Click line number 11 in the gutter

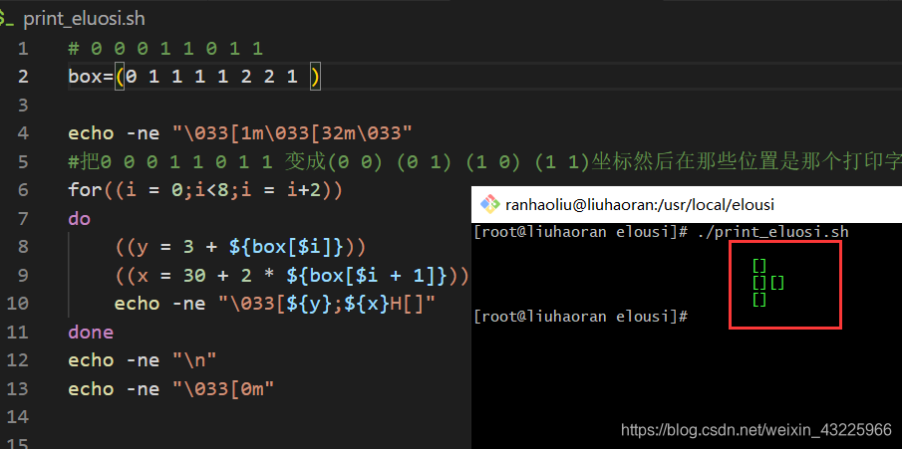tap(17, 333)
